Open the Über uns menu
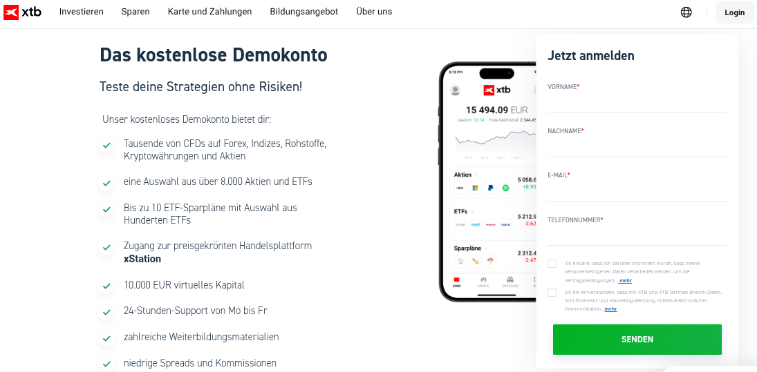Image resolution: width=757 pixels, height=372 pixels. point(374,12)
